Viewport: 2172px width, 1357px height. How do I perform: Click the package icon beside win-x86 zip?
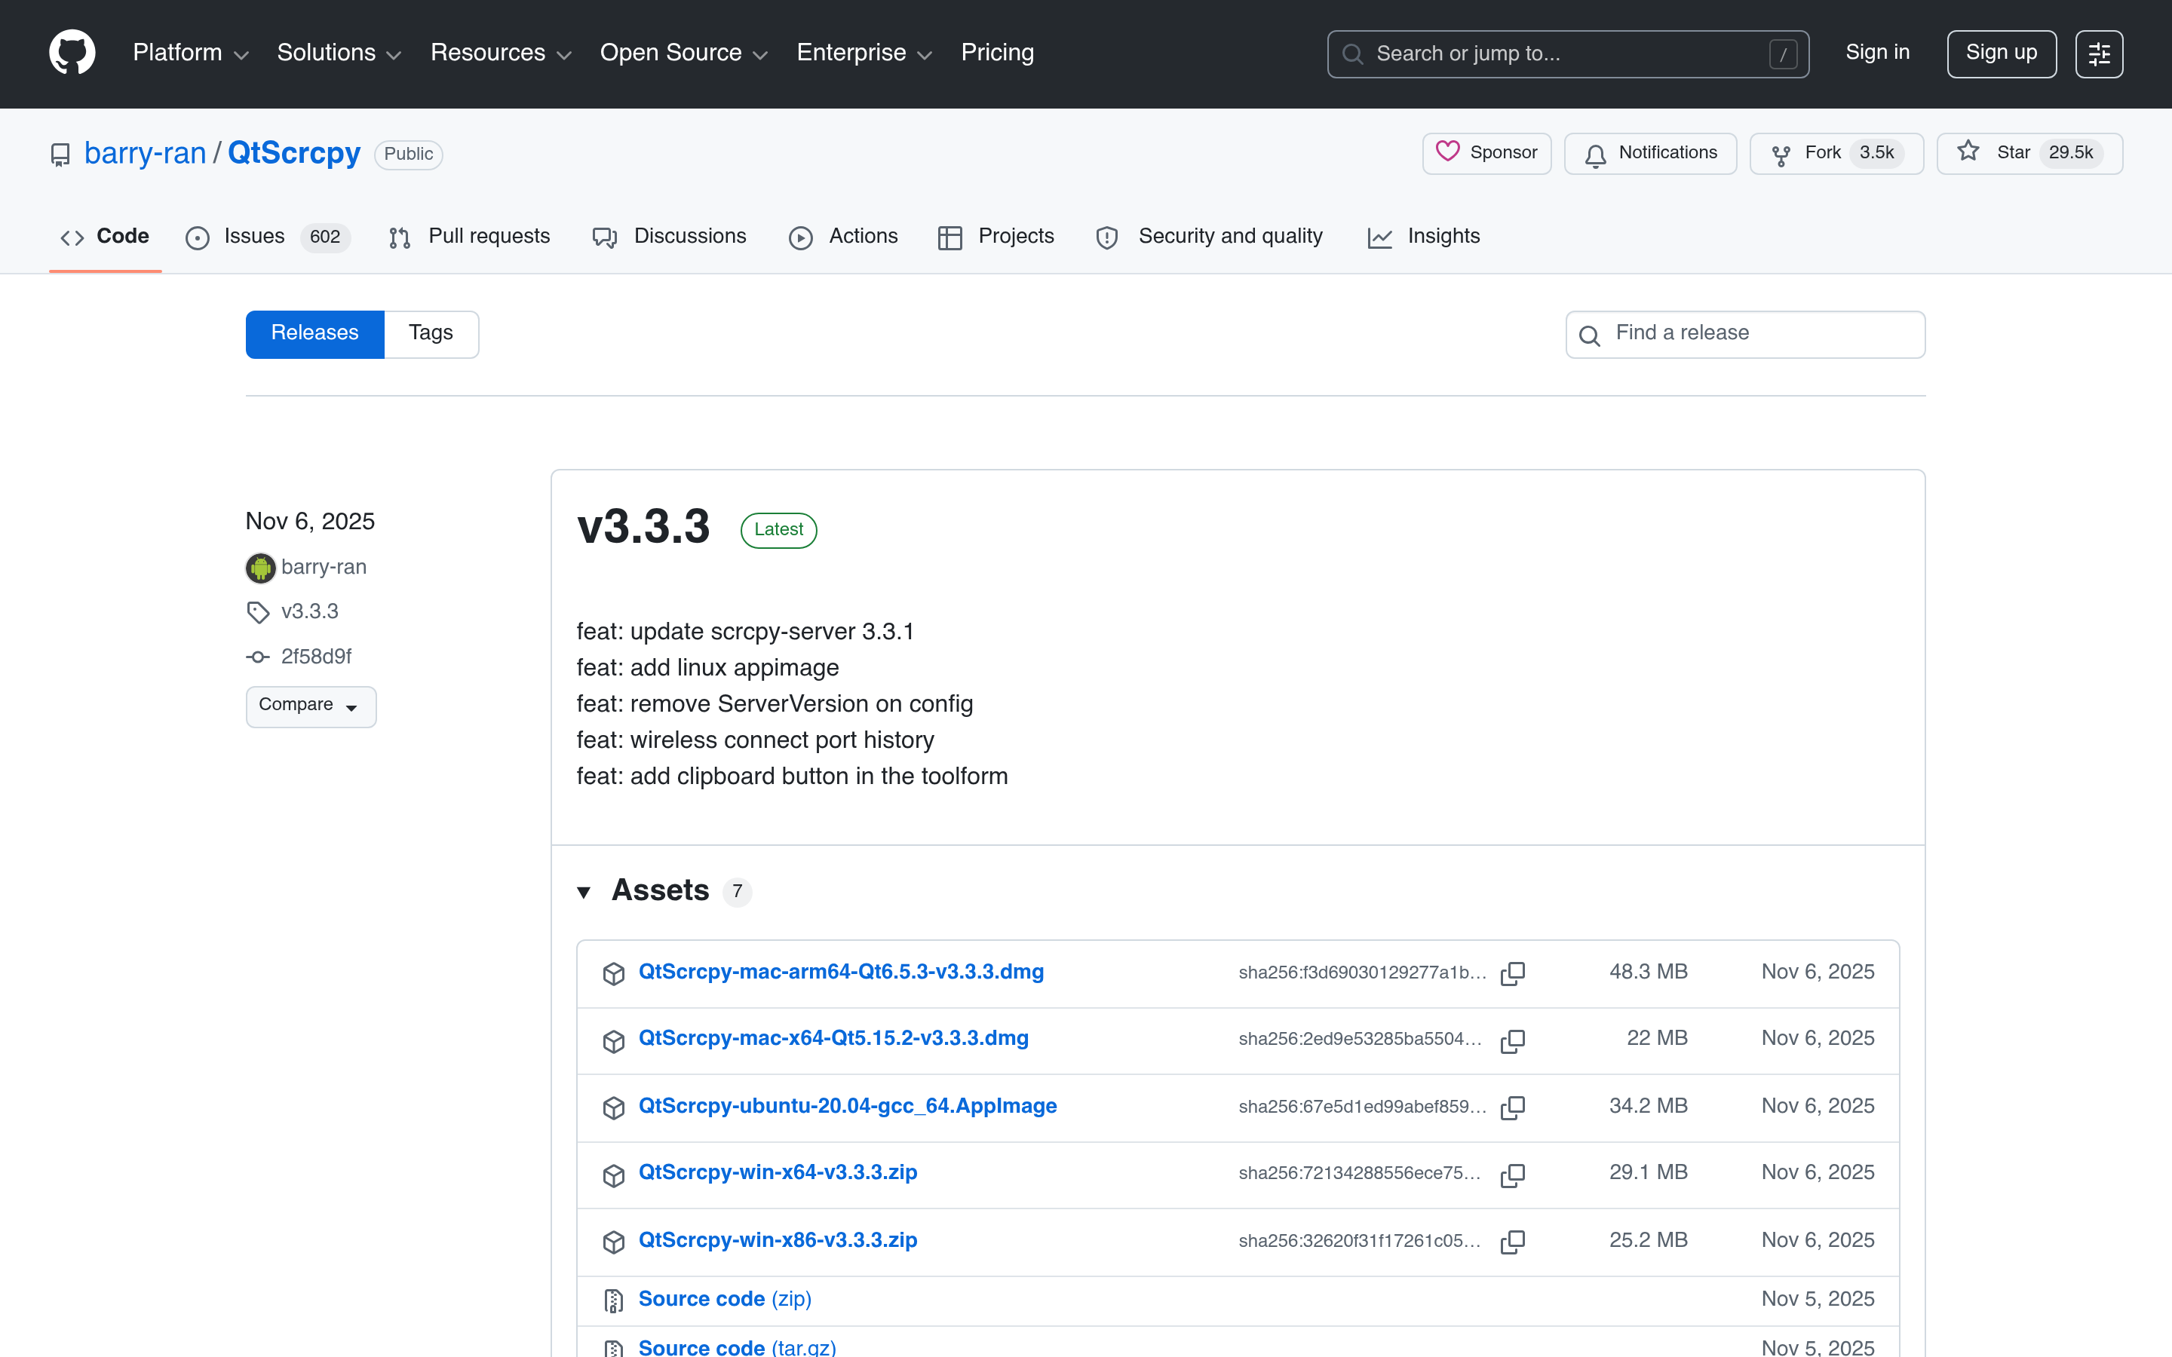pyautogui.click(x=614, y=1242)
